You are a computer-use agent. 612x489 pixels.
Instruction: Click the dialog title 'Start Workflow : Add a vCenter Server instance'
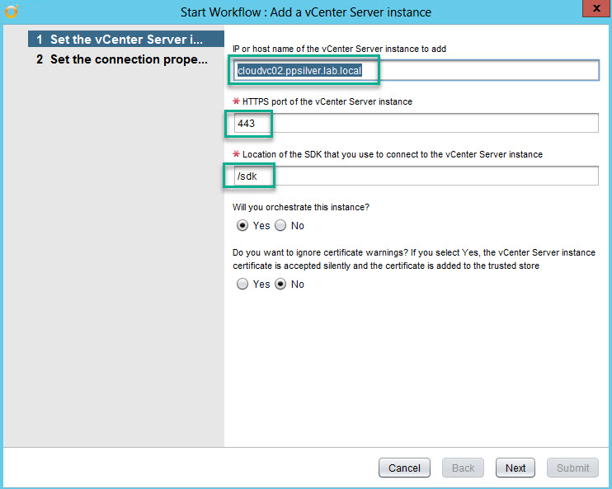click(306, 12)
